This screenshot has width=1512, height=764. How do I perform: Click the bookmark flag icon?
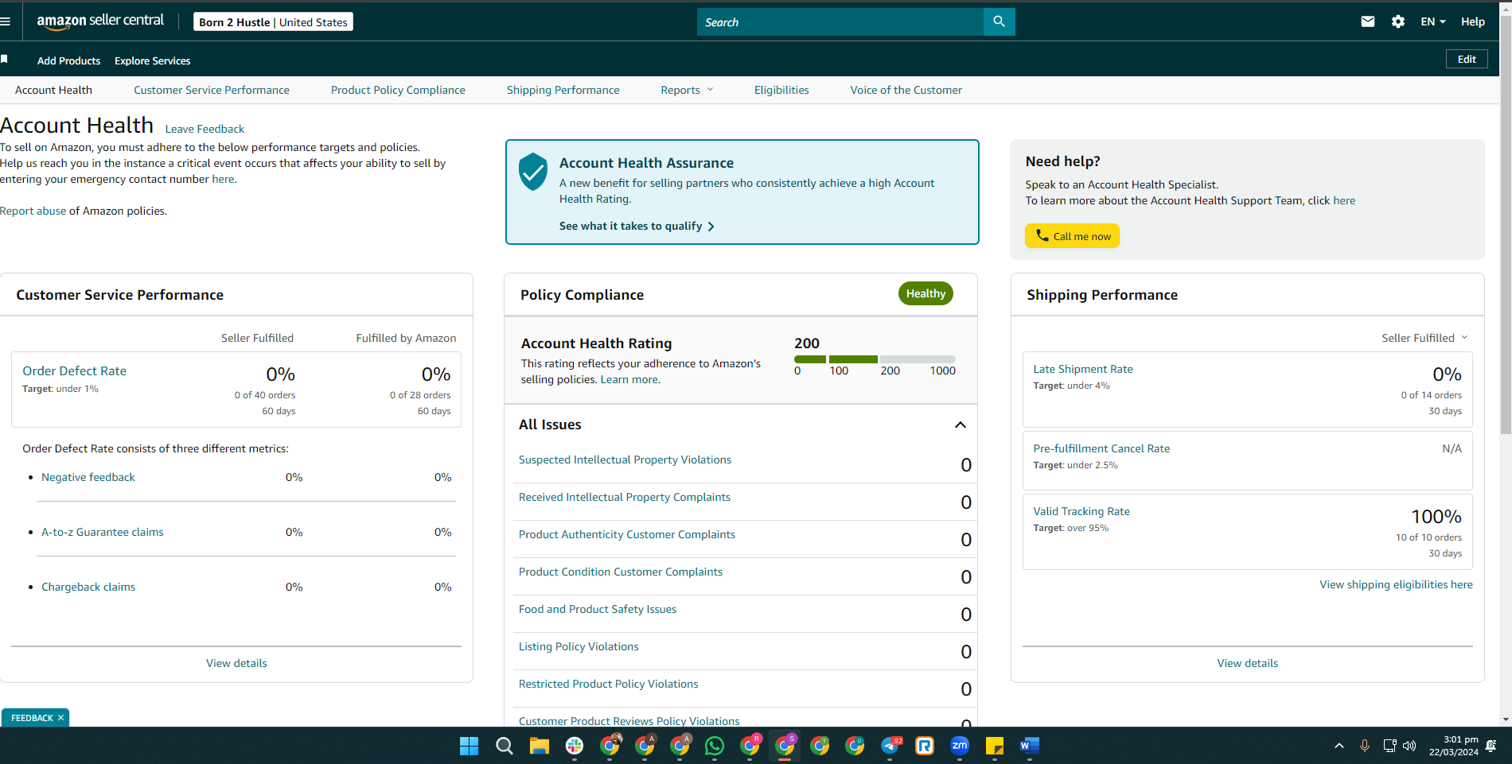[x=4, y=60]
